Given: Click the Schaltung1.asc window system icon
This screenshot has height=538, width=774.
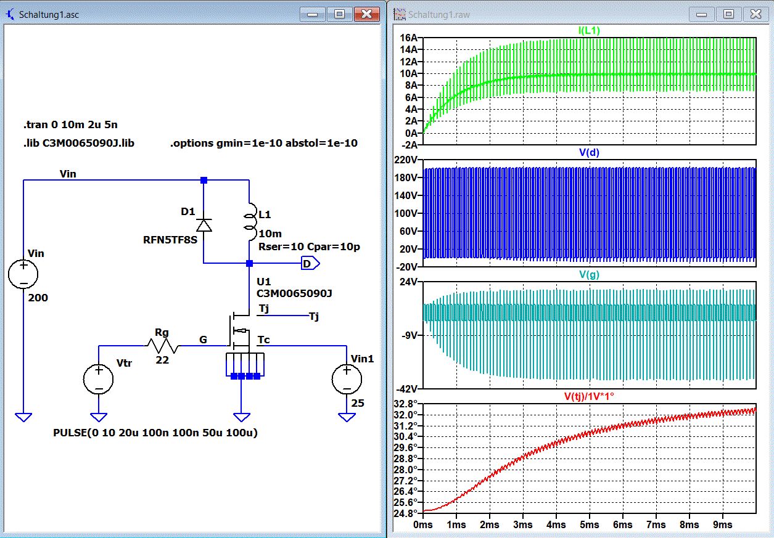Looking at the screenshot, I should [10, 14].
